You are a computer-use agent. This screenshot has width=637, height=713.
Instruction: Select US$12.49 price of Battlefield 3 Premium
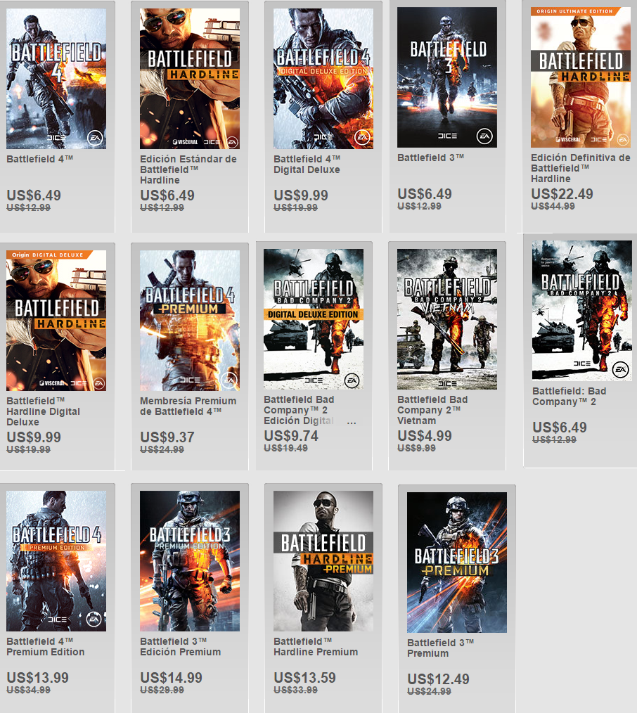[x=438, y=679]
